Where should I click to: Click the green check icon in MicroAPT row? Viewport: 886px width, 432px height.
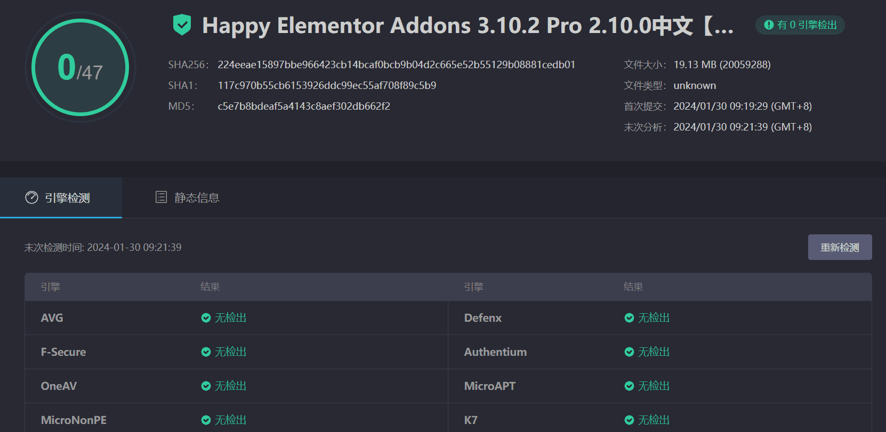pos(629,386)
